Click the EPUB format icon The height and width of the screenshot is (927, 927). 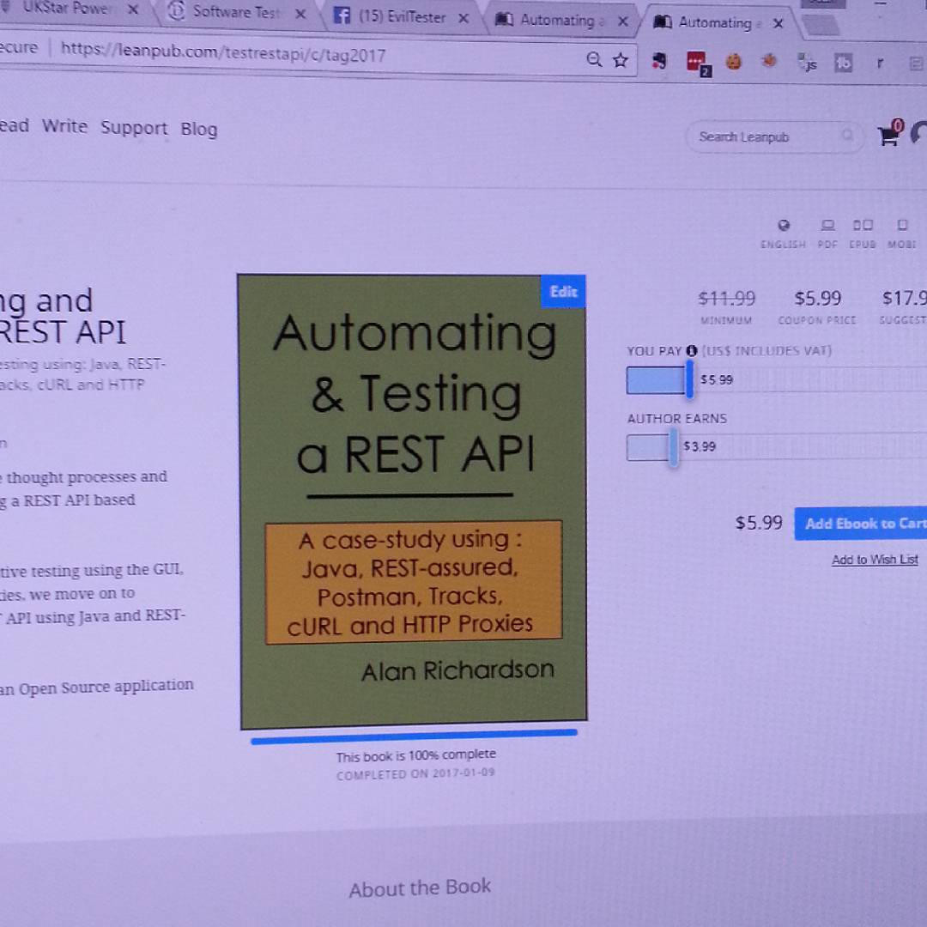pos(863,225)
